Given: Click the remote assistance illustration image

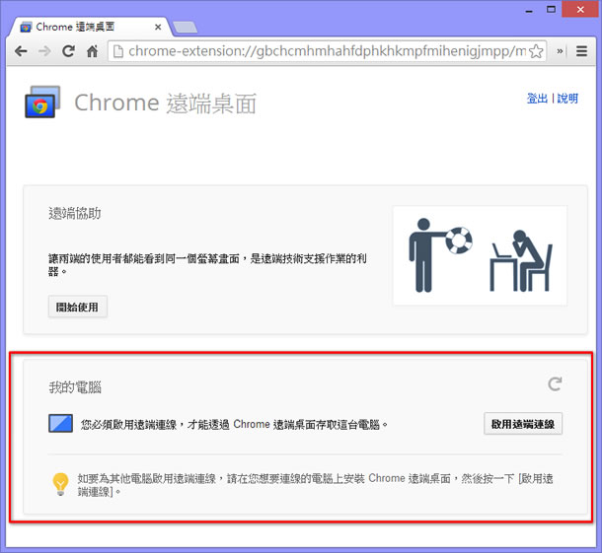Looking at the screenshot, I should click(480, 255).
